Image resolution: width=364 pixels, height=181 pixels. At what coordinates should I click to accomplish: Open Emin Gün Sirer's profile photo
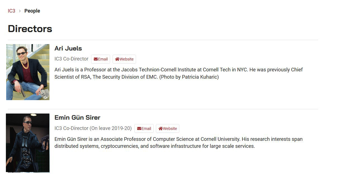click(x=28, y=143)
